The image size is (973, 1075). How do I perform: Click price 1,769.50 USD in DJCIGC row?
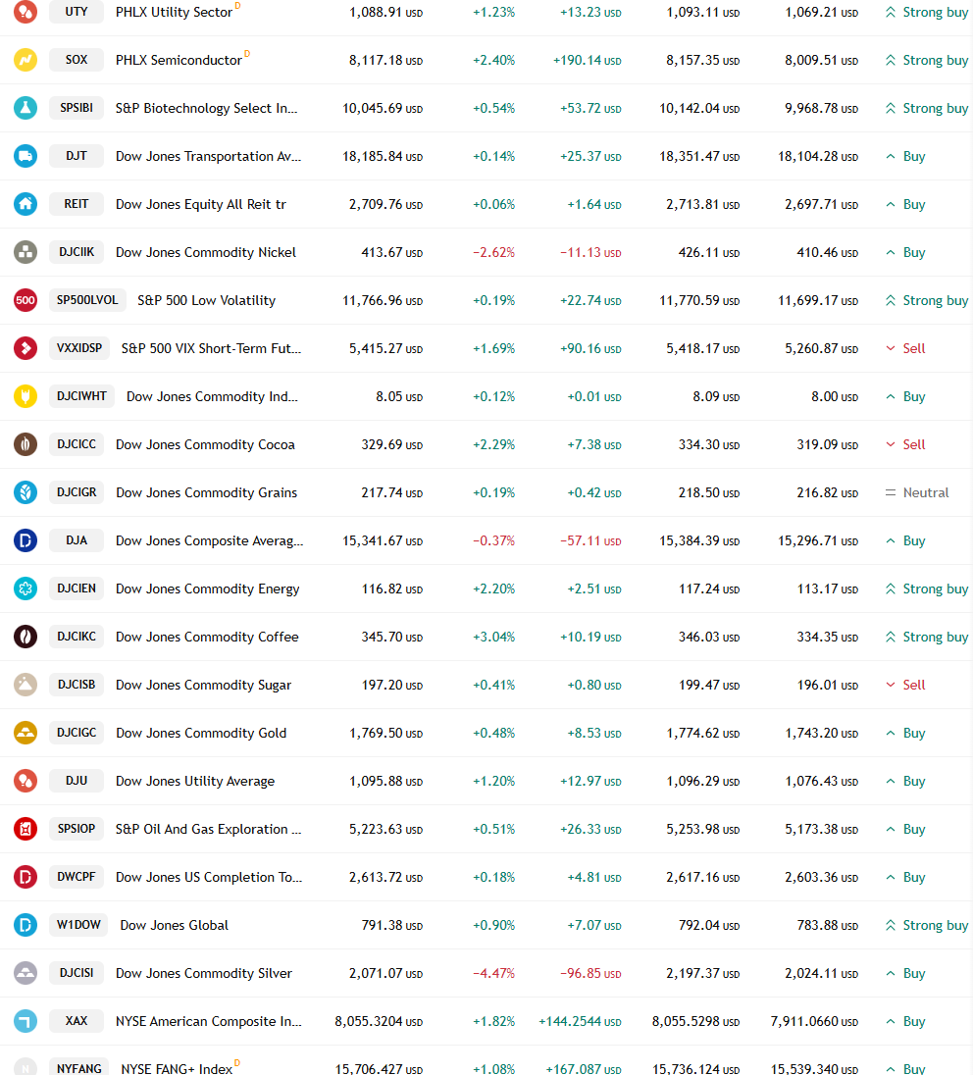[386, 733]
